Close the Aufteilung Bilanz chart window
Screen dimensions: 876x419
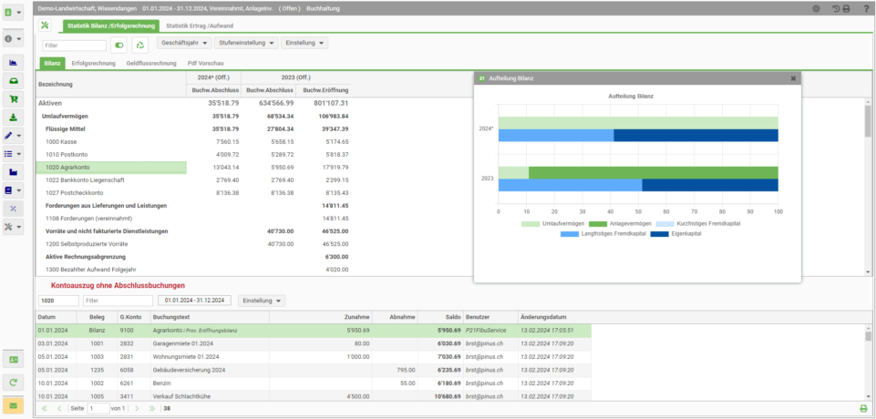793,78
